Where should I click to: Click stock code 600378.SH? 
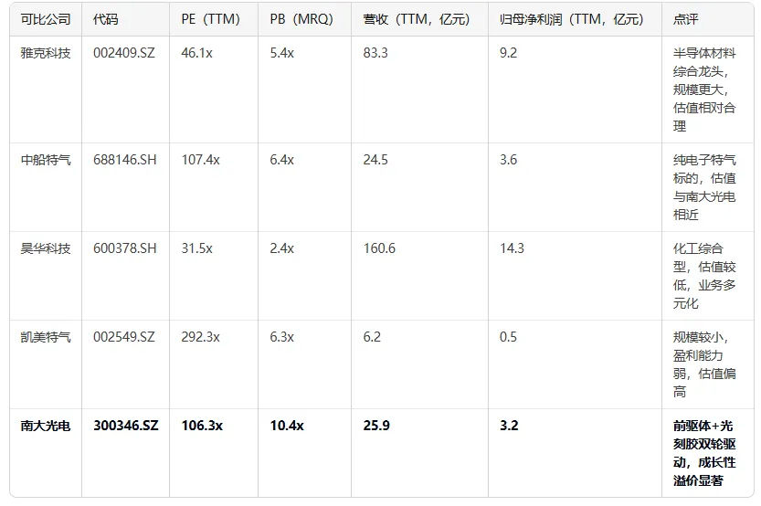[125, 248]
